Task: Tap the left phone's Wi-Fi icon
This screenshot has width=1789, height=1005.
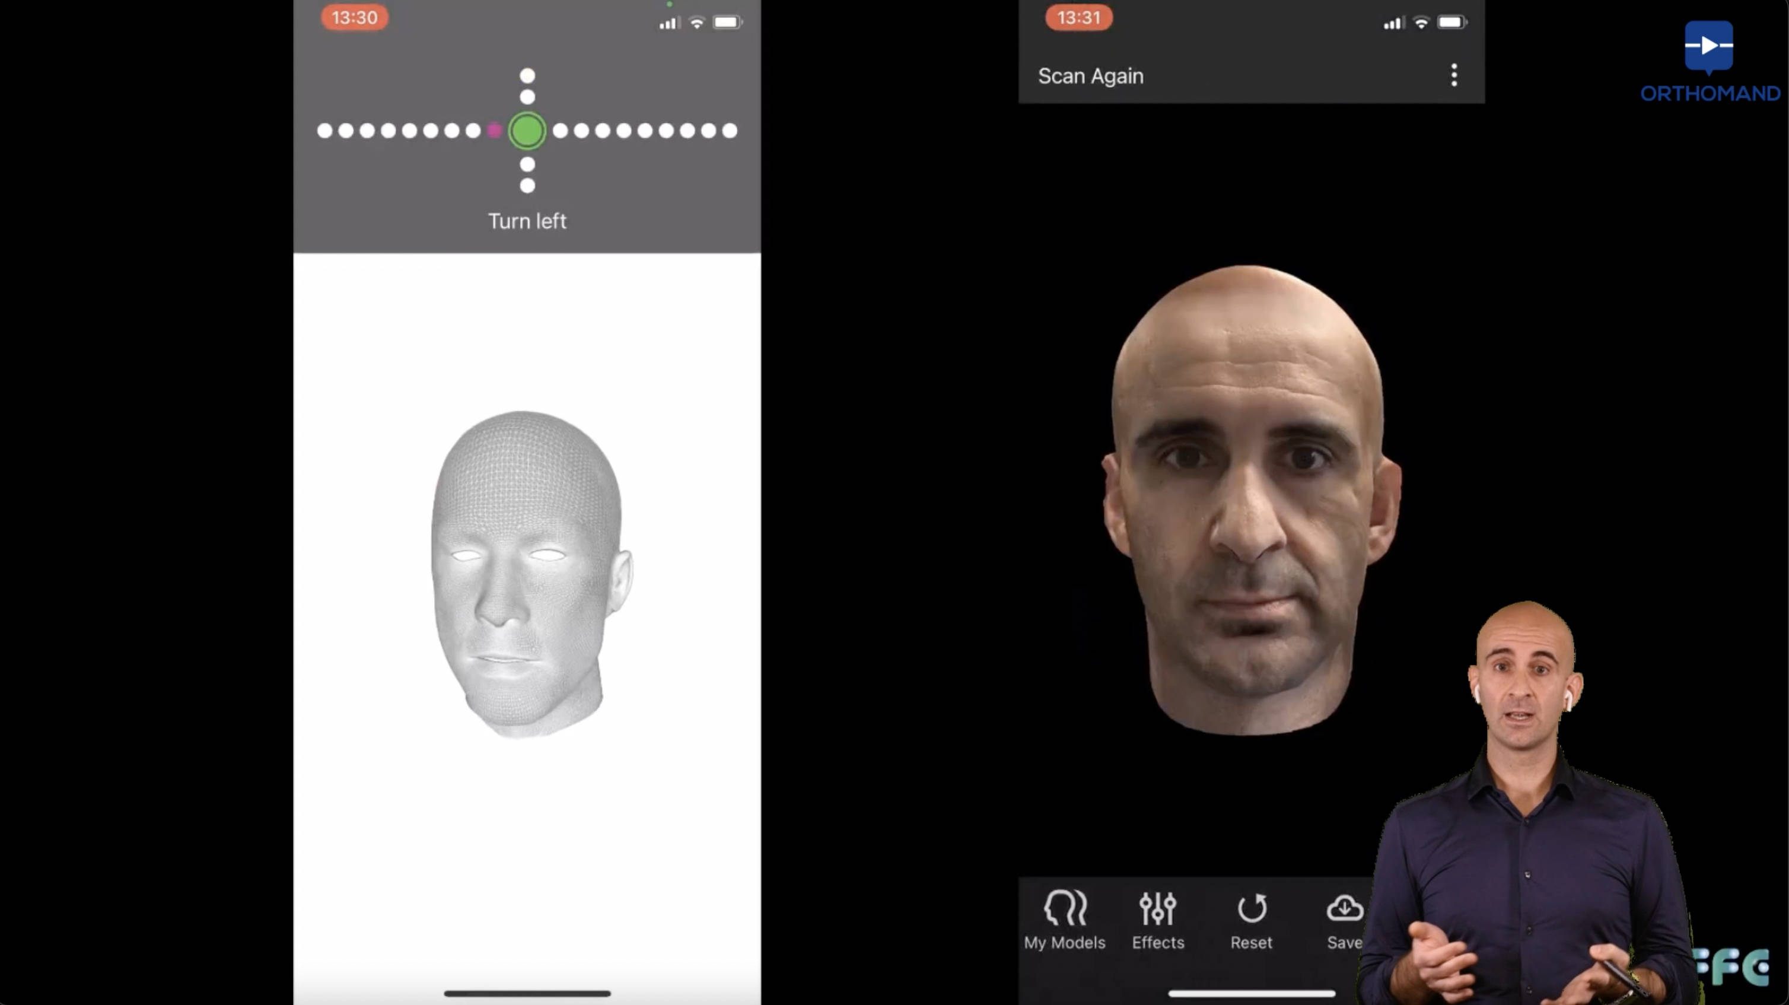Action: click(x=696, y=23)
